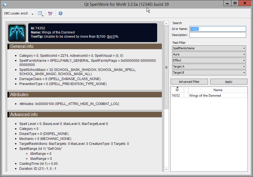Screen dimensions: 253x177
Task: Click the Category = 0, SpellIconId line
Action: [71, 56]
